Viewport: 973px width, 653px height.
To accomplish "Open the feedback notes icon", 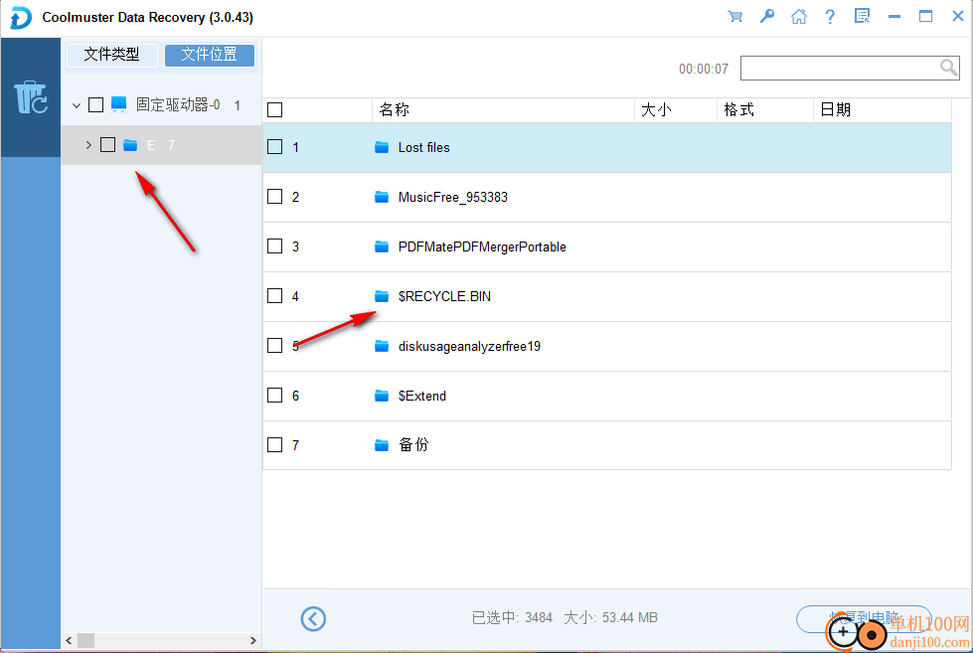I will click(x=862, y=16).
